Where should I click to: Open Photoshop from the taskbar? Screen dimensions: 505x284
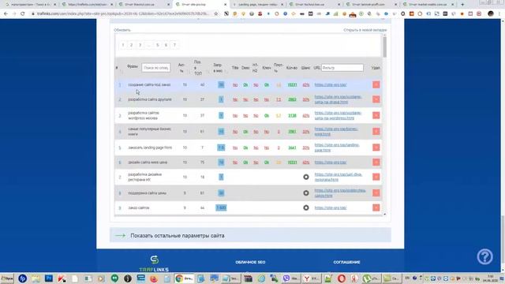tap(49, 278)
